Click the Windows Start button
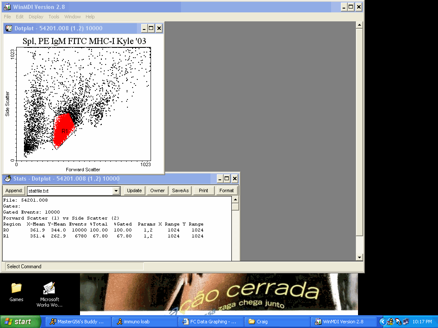The height and width of the screenshot is (328, 438). click(x=21, y=322)
